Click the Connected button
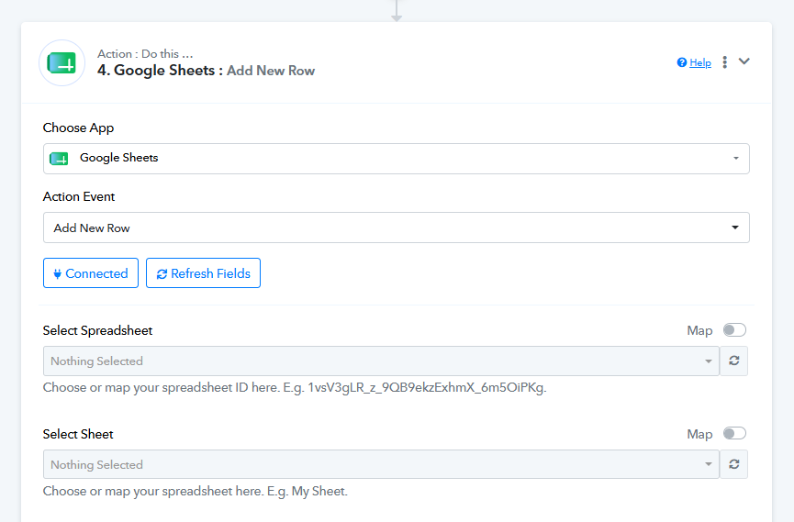794x522 pixels. [91, 272]
